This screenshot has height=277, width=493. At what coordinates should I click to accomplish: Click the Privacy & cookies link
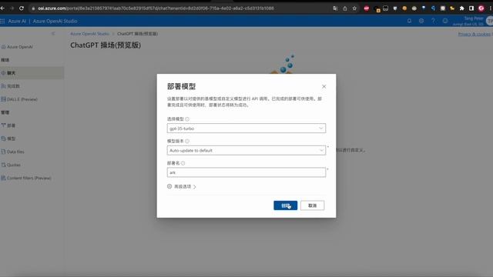click(x=475, y=34)
